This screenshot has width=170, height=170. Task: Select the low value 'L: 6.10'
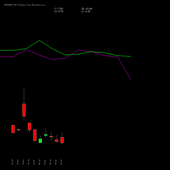coord(86,12)
